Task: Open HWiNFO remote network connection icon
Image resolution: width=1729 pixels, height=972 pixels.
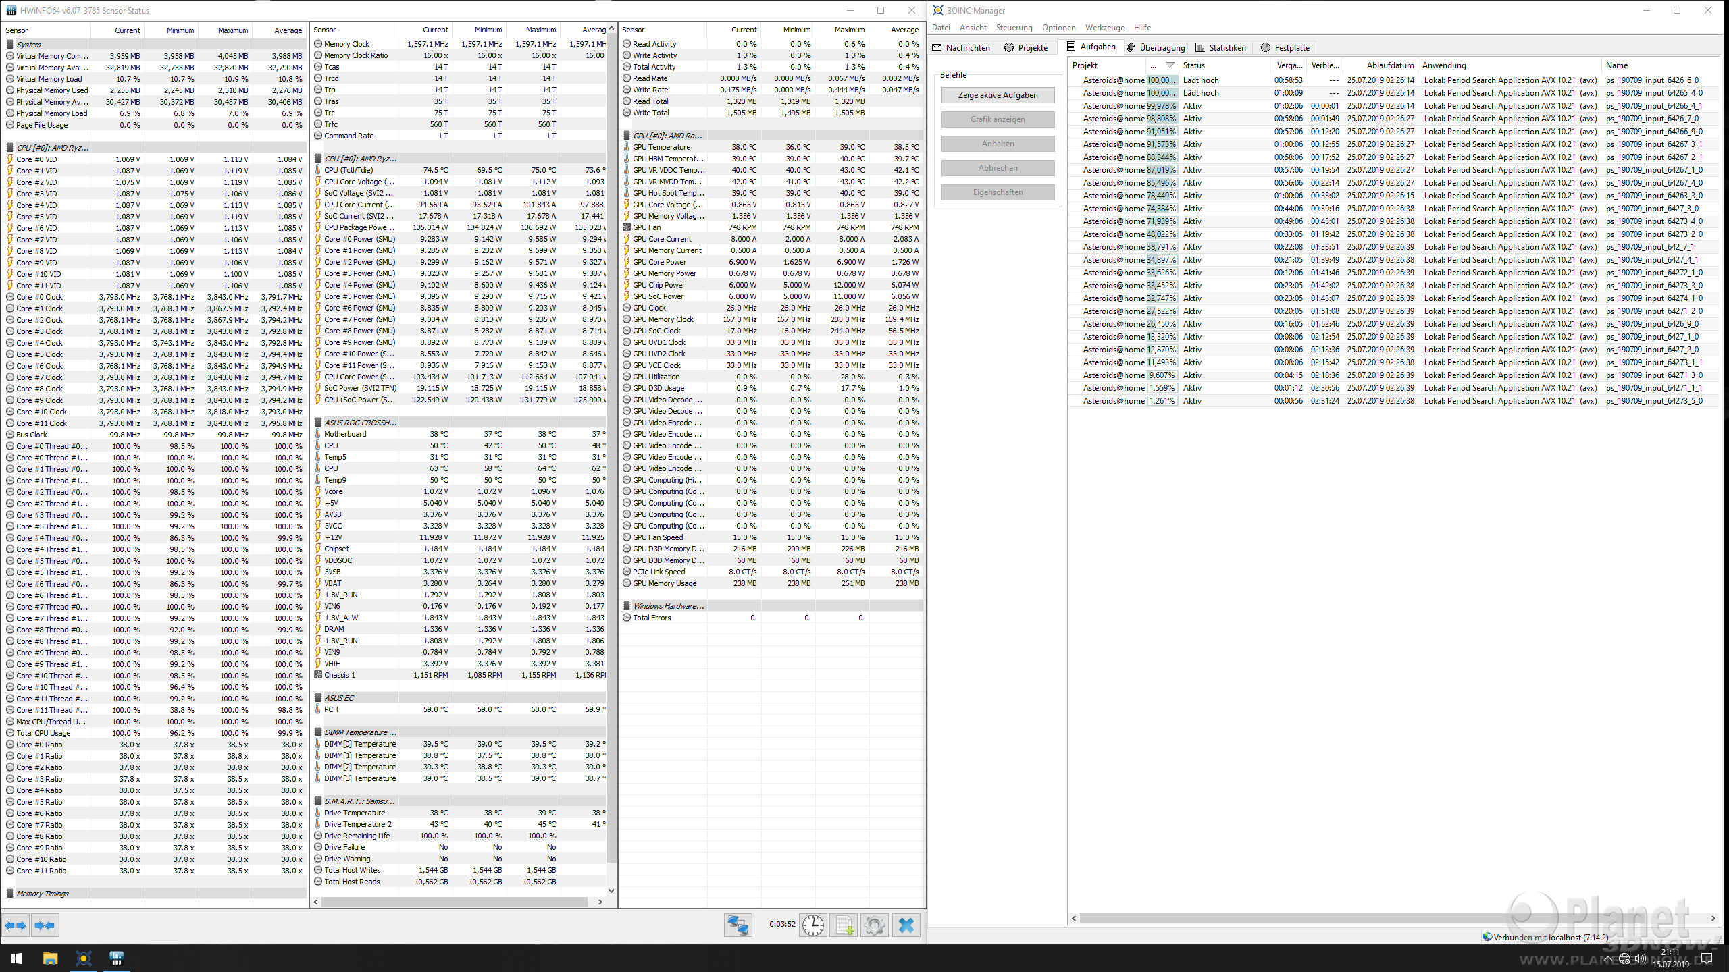Action: tap(738, 925)
